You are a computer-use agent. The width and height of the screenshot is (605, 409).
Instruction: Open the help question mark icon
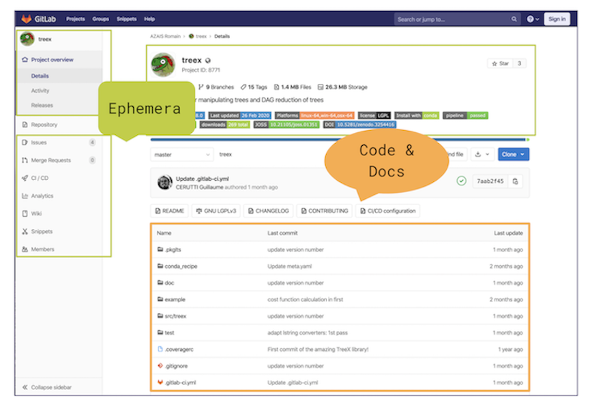(530, 19)
